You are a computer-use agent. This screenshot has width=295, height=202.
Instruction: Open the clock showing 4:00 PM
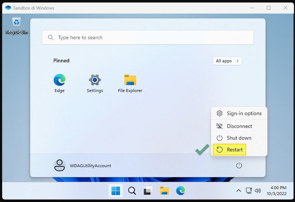[x=277, y=191]
